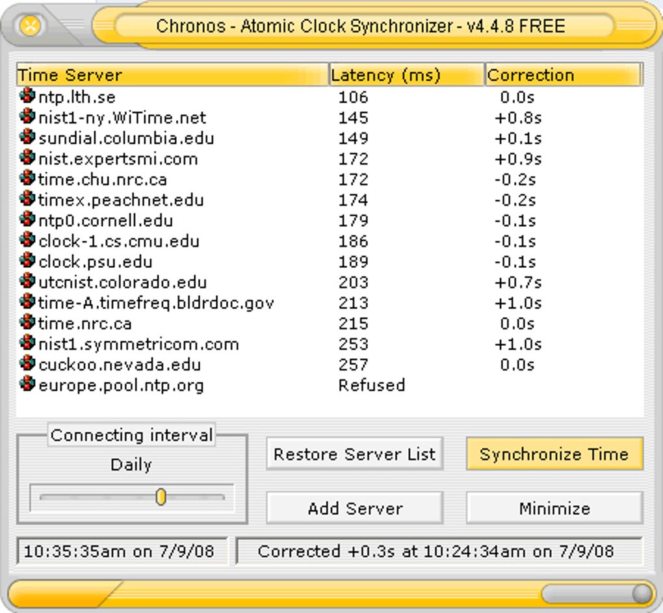Select the timex.peachnet.edu server name

point(121,200)
